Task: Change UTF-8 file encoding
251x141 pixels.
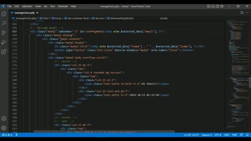Action: [x=218, y=135]
